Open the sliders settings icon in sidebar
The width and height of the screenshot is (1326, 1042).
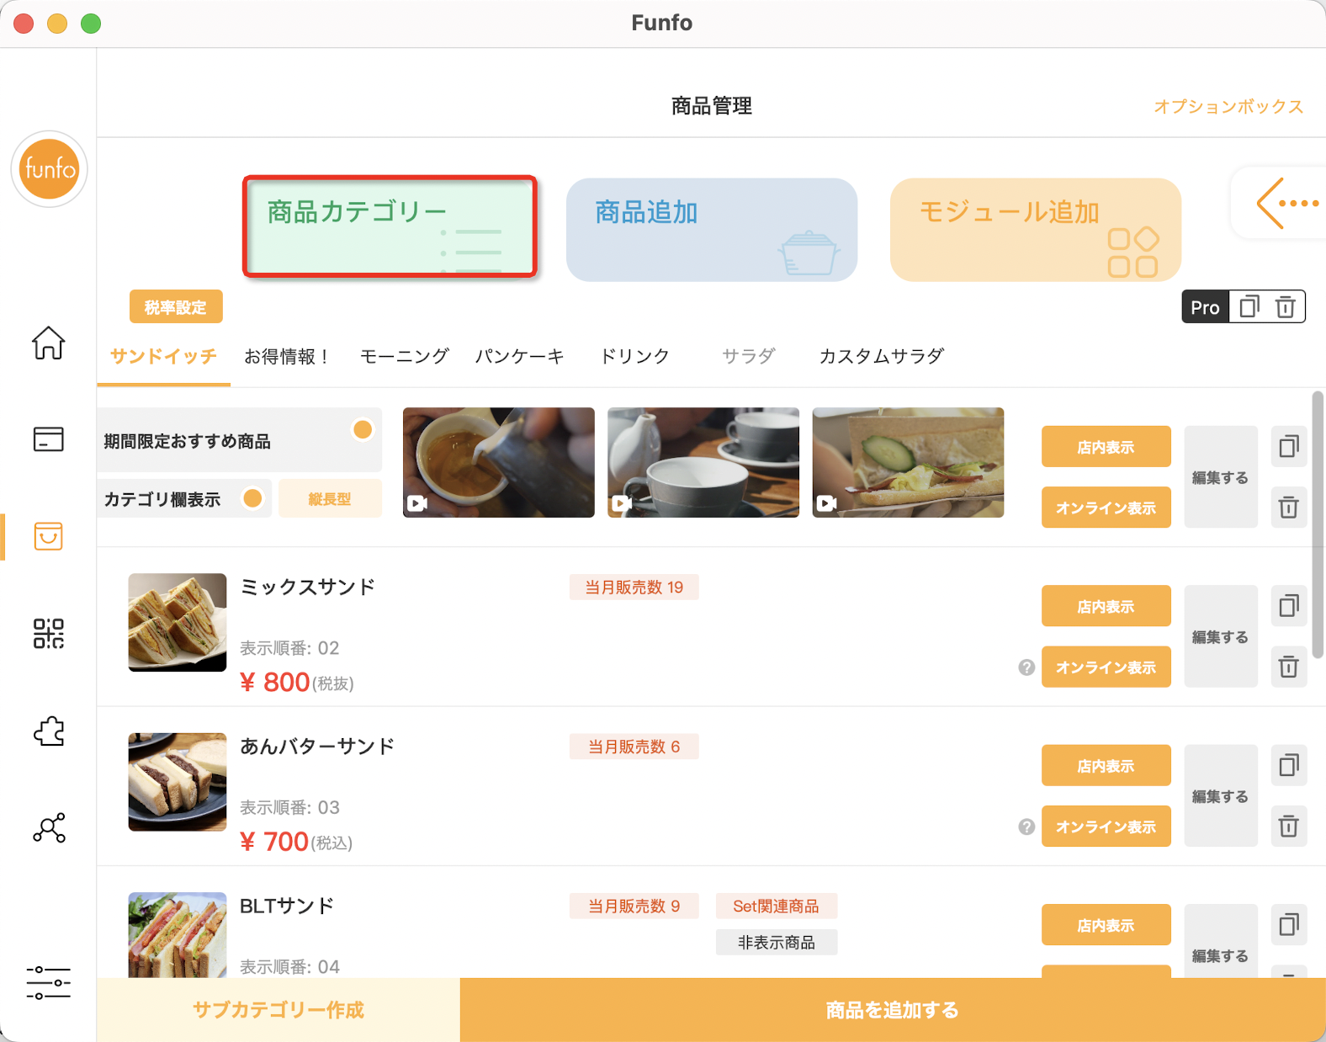(x=49, y=982)
